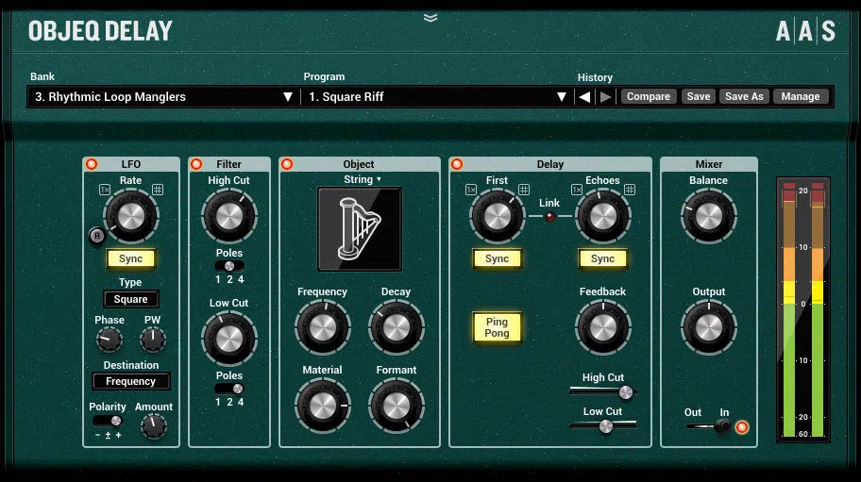Toggle the Link LED between First and Echoes
Screen dimensions: 861x482
point(549,217)
